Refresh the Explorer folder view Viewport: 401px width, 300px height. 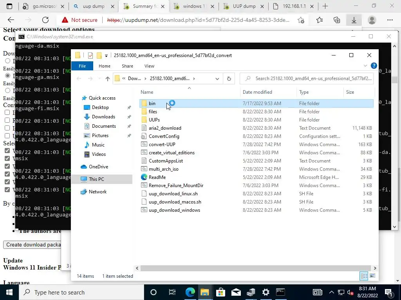tap(229, 79)
